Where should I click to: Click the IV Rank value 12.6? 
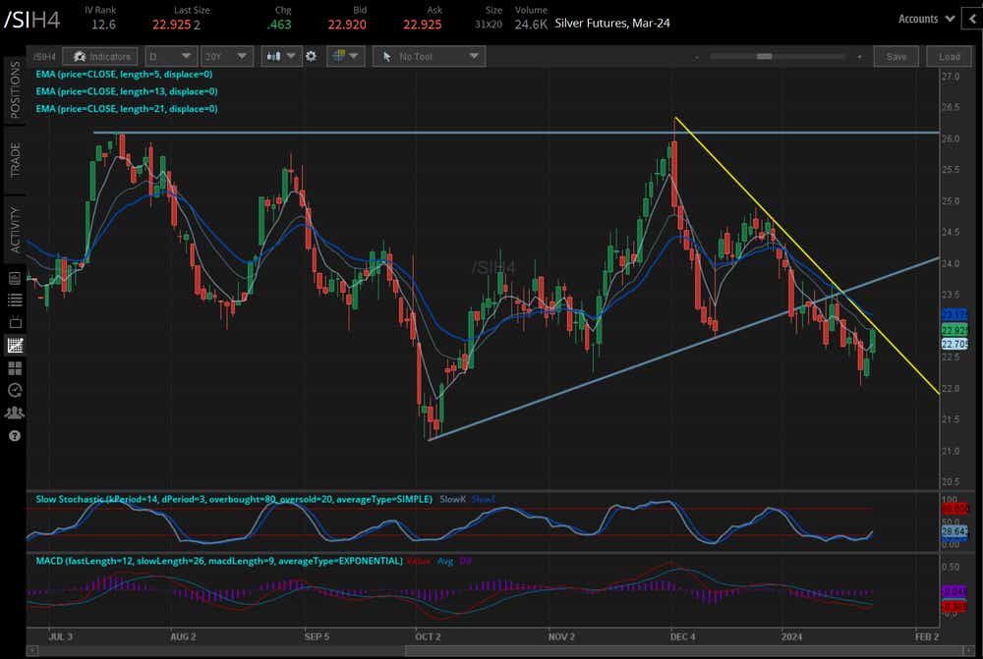(103, 26)
